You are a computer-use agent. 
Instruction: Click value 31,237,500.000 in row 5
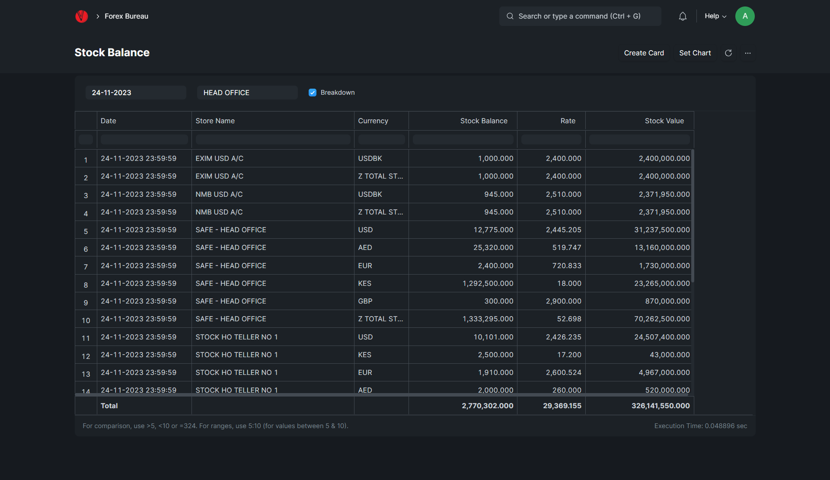coord(639,230)
